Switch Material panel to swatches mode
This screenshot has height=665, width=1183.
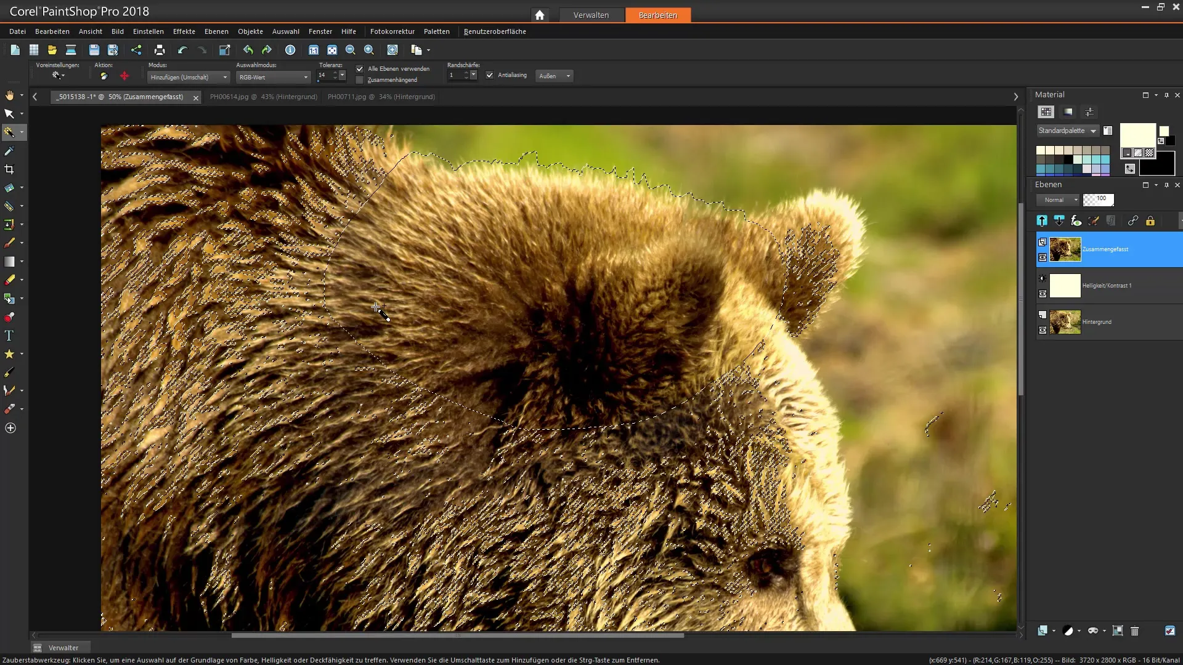[1046, 112]
